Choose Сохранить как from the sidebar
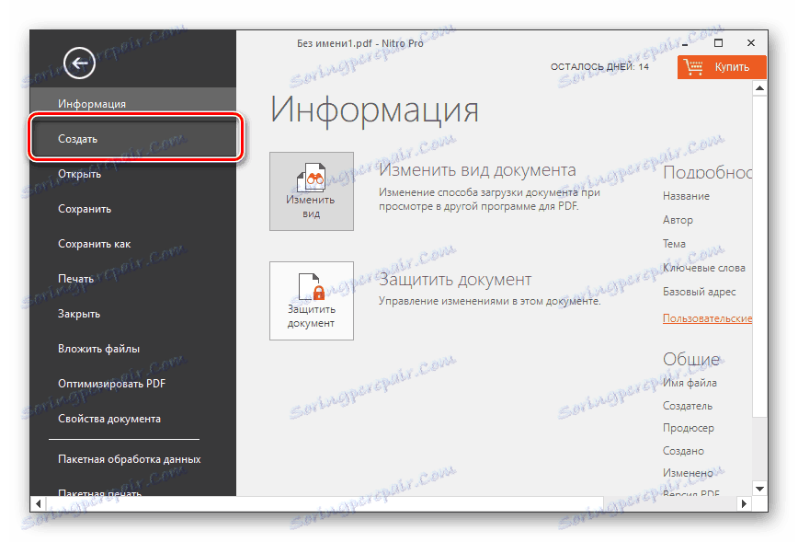Image resolution: width=798 pixels, height=542 pixels. coord(132,244)
